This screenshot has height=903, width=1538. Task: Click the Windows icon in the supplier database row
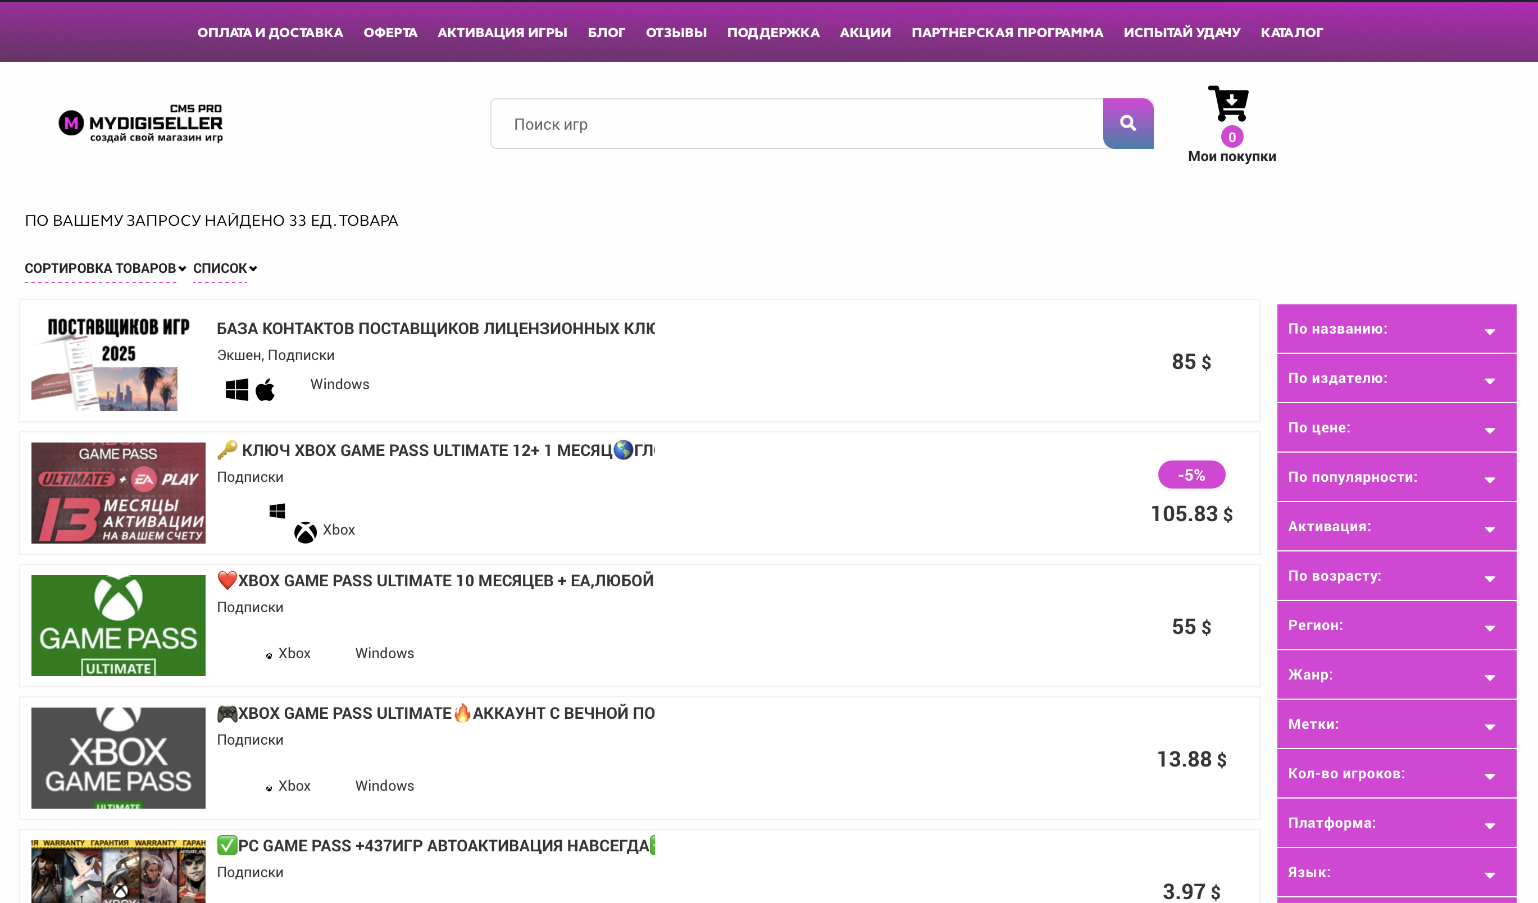(237, 389)
